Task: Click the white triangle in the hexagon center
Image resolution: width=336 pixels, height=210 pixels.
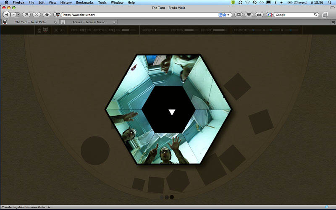Action: [172, 112]
